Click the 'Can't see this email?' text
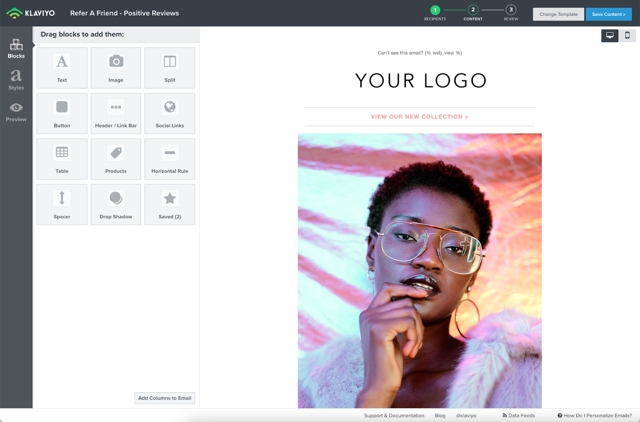640x422 pixels. pos(420,53)
